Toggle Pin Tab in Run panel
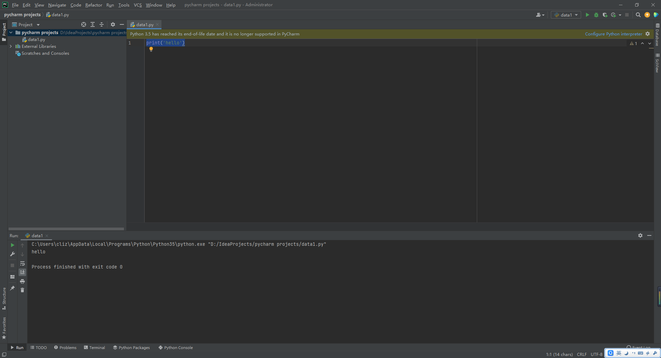 click(x=12, y=288)
